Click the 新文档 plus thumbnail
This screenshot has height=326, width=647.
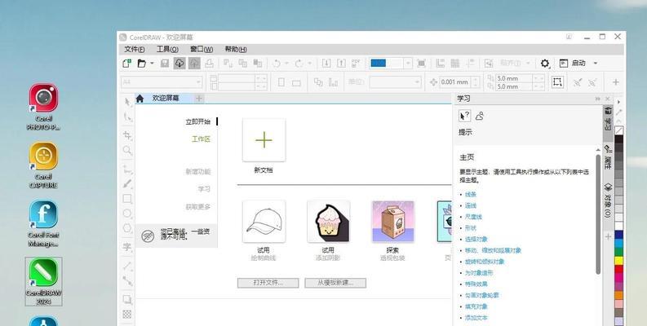pos(264,139)
